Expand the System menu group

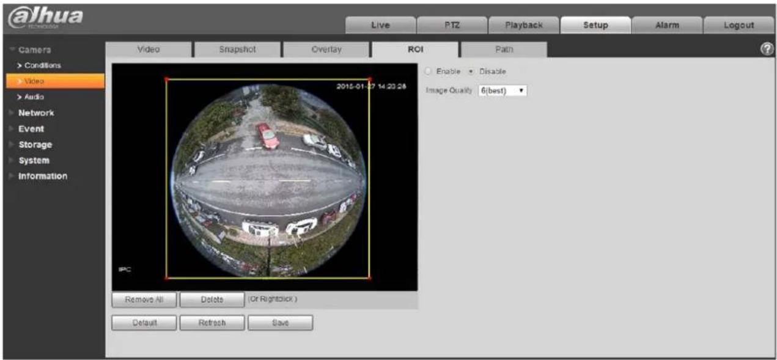(34, 160)
